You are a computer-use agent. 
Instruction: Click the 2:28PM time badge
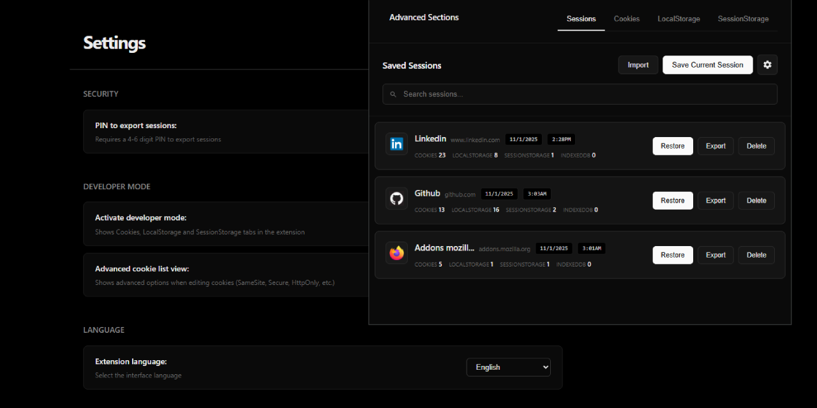[x=562, y=139]
